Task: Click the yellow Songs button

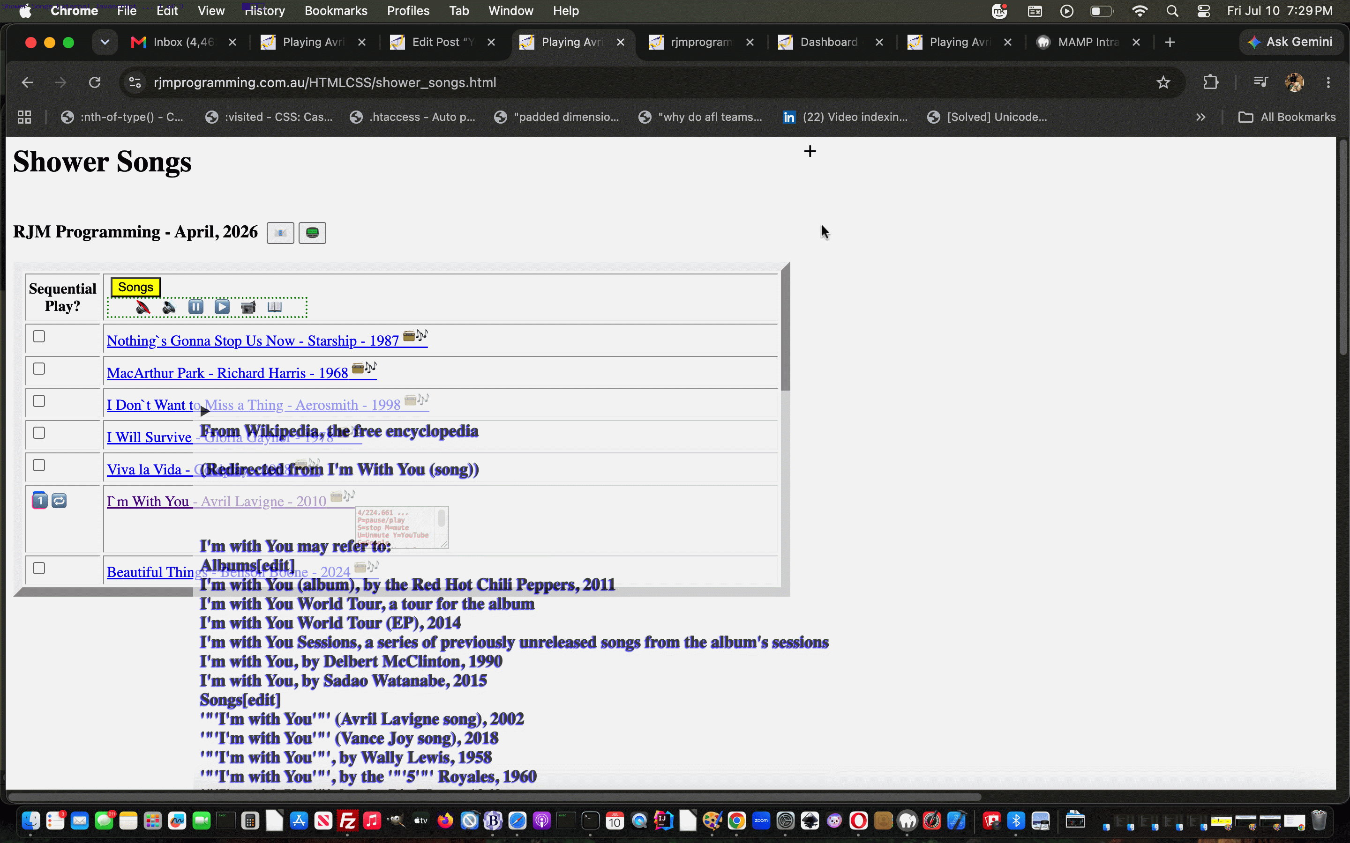Action: tap(135, 287)
